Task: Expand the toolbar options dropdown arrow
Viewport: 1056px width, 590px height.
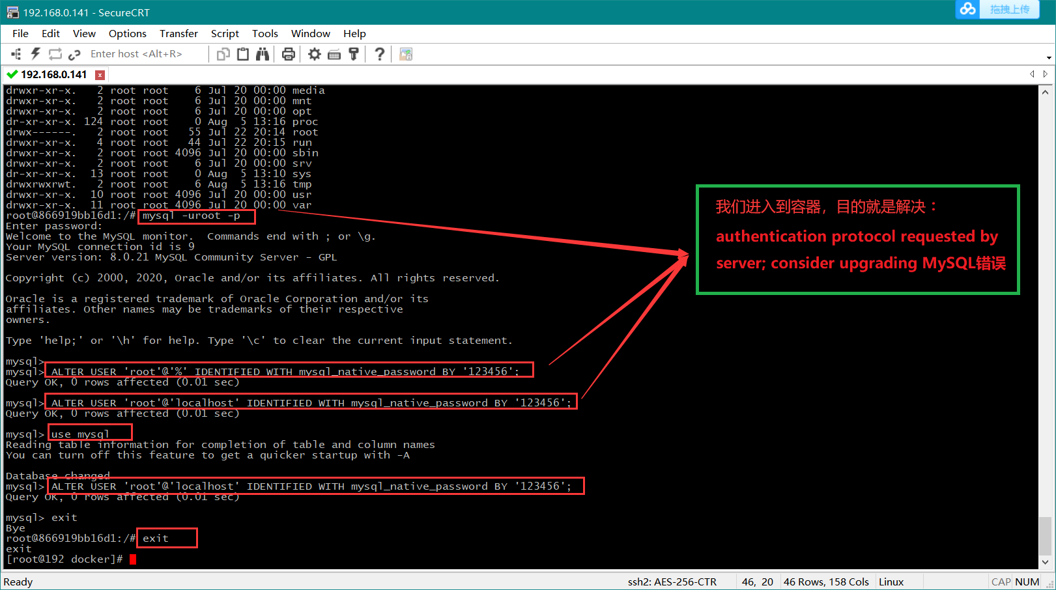Action: 1049,58
